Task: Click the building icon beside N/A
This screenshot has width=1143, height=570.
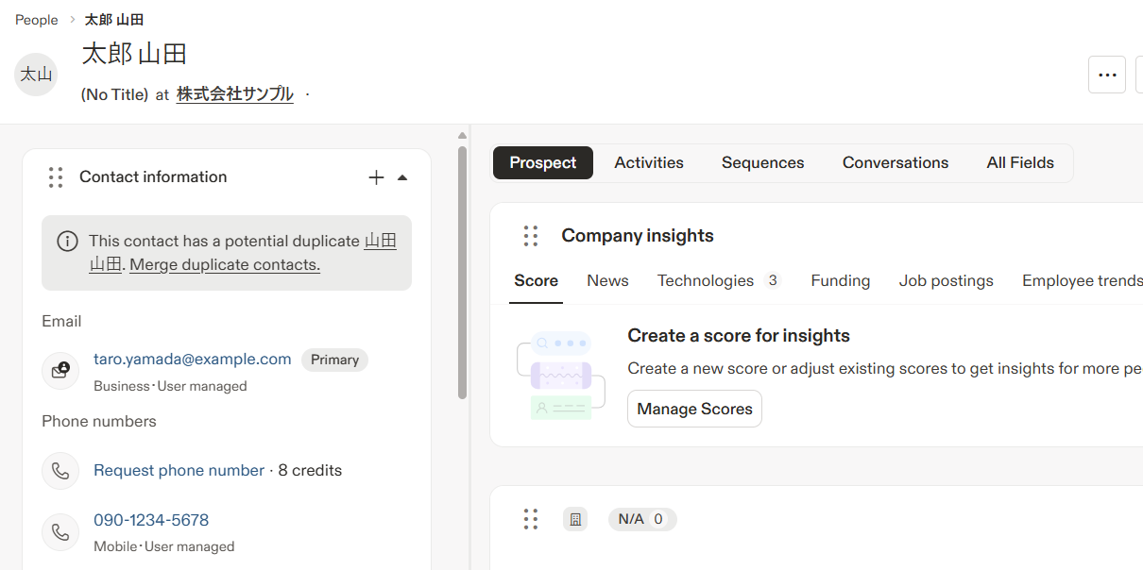Action: coord(575,519)
